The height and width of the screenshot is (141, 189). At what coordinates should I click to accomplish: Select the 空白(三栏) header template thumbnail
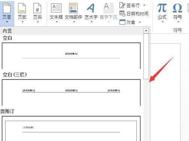tap(71, 93)
